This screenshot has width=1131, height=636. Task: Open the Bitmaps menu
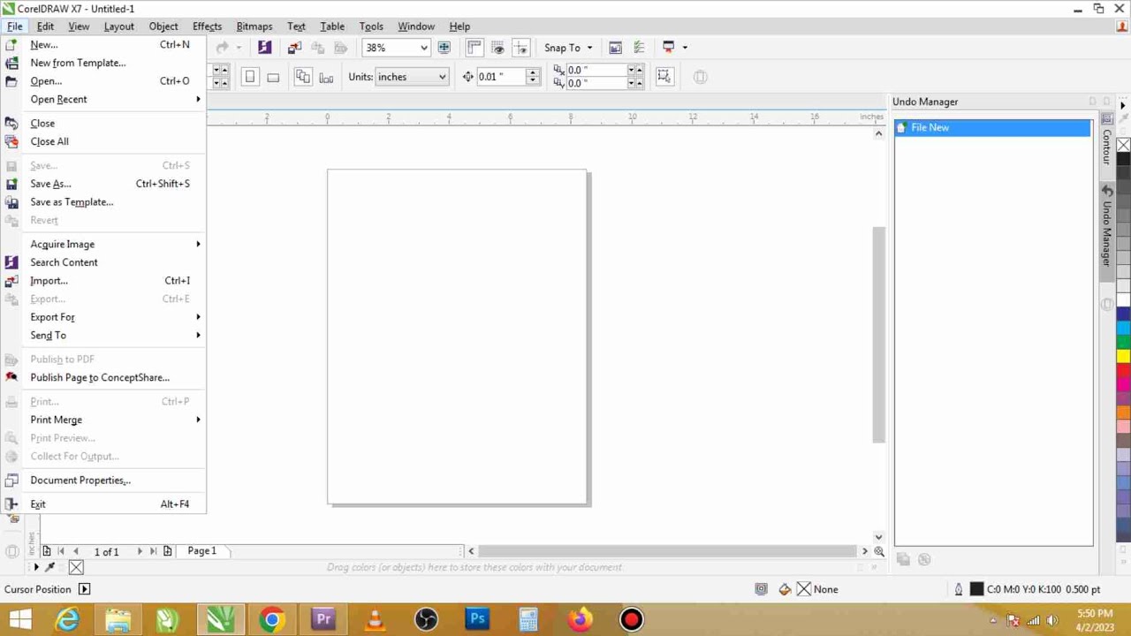(254, 26)
